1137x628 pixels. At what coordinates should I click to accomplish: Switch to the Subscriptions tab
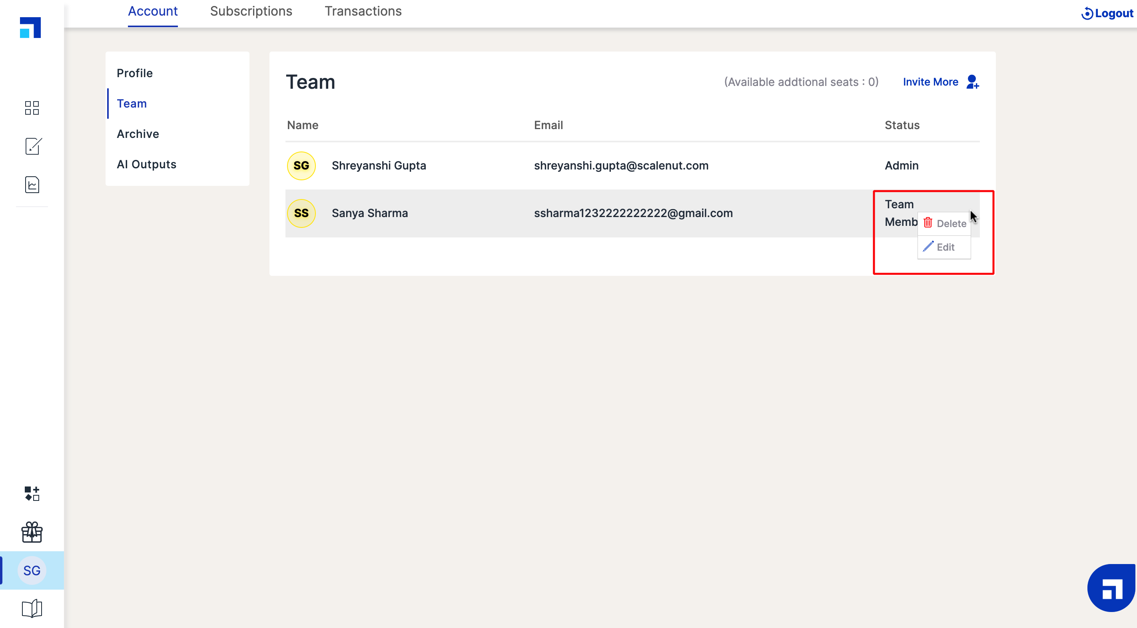251,12
